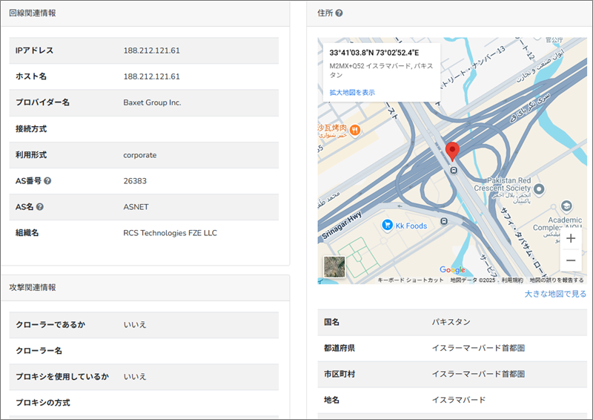The height and width of the screenshot is (420, 593).
Task: Click the クローラー名 row label
Action: [x=39, y=351]
